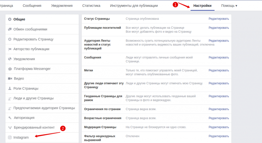Open the Помощь dropdown menu
The image size is (262, 143).
229,6
